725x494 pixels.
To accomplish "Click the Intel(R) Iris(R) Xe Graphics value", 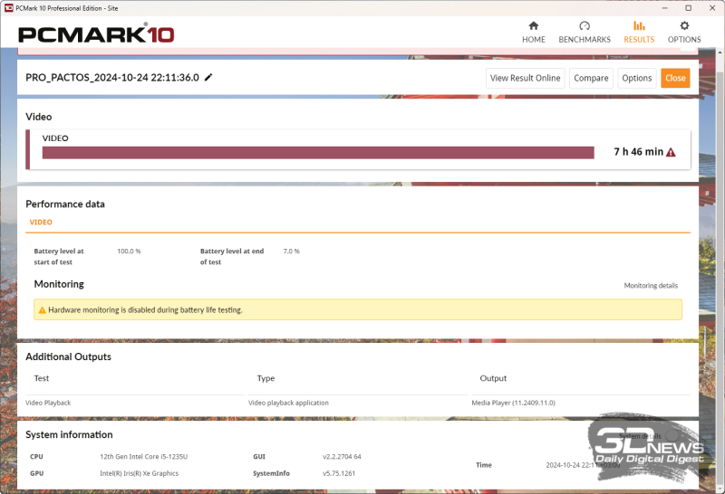I will point(140,473).
